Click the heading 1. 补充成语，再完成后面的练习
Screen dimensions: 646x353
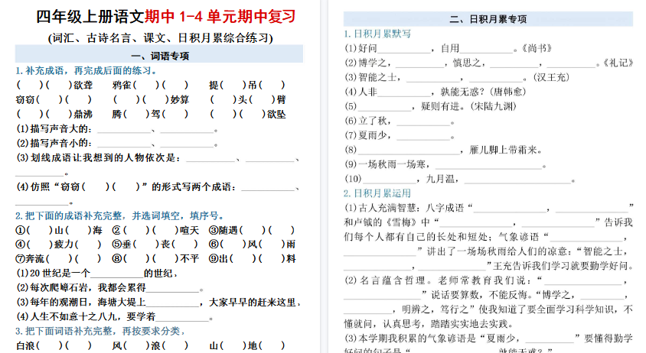(86, 71)
